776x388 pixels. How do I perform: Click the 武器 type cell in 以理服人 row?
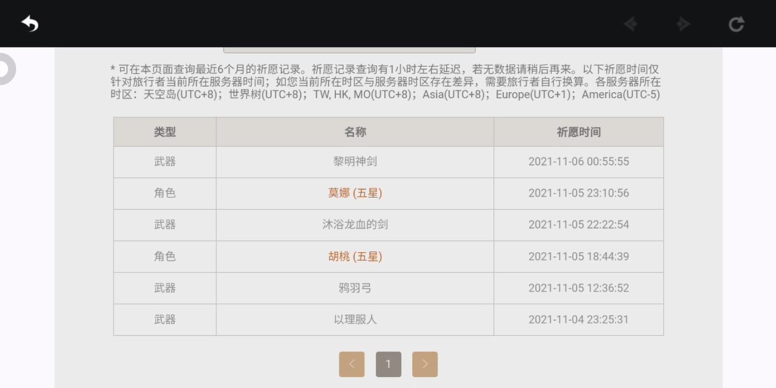click(165, 320)
